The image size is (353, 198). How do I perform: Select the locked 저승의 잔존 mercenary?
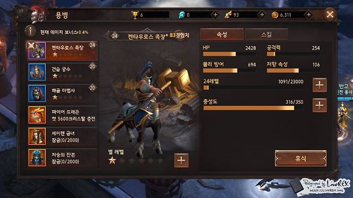point(63,158)
